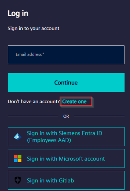Click the Siemens Entra ID diamond icon
This screenshot has width=130, height=191.
click(x=18, y=137)
